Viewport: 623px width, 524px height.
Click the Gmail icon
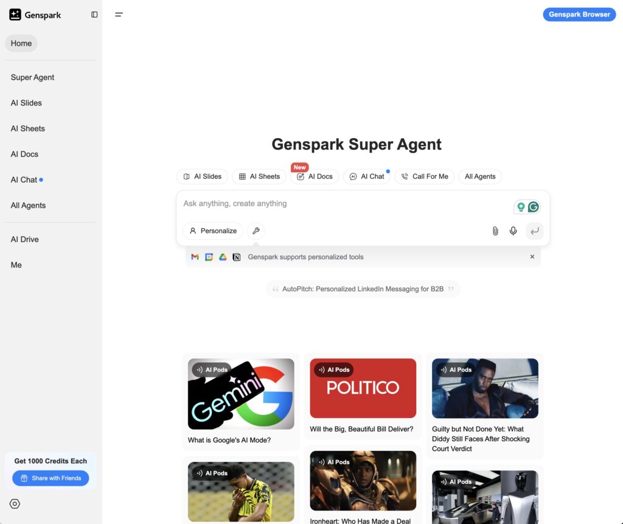(195, 257)
